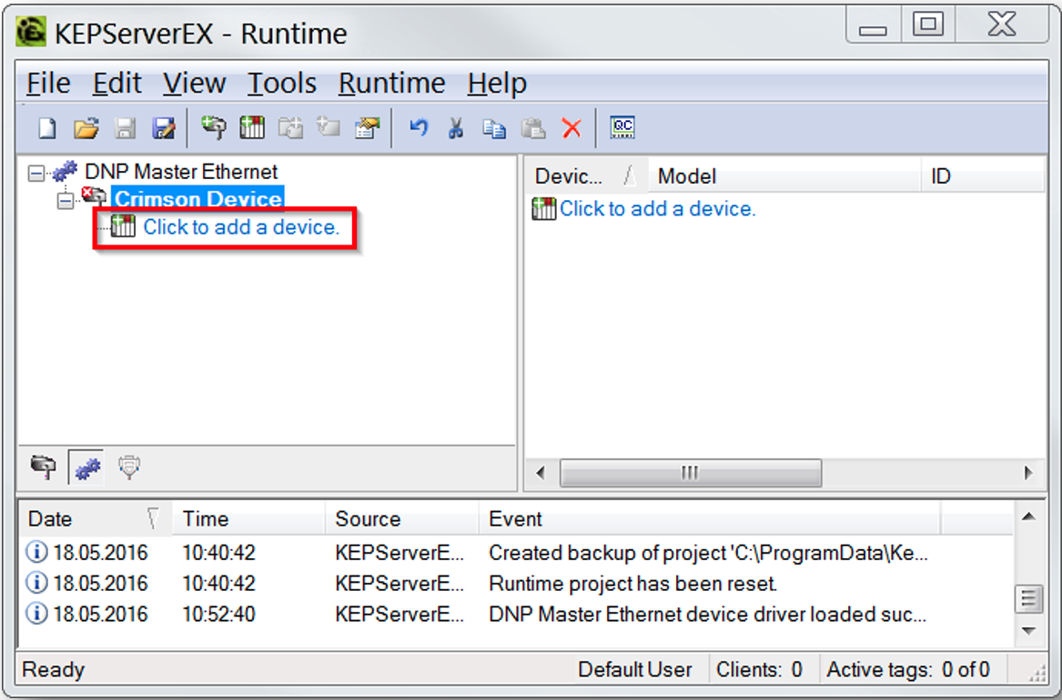Sort event log by the Time column
This screenshot has width=1062, height=700.
point(248,519)
